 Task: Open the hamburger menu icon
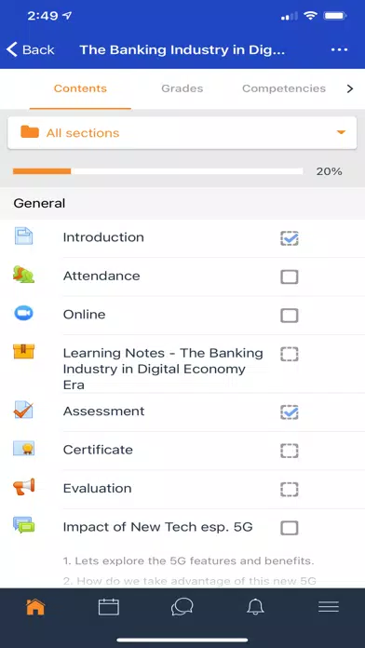coord(329,607)
